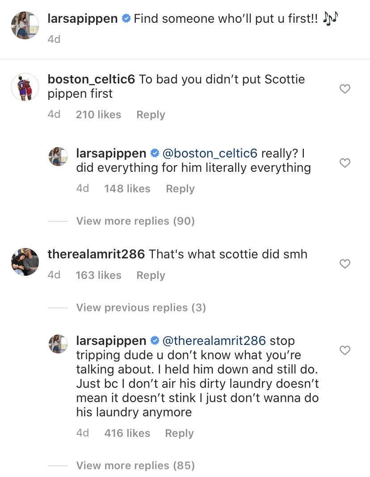Reply to therealamrit286's comment
Viewport: 370px width, 477px height.
[x=151, y=275]
